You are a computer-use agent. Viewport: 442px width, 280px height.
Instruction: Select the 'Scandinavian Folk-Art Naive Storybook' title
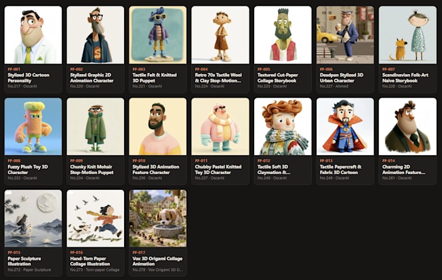click(x=405, y=78)
